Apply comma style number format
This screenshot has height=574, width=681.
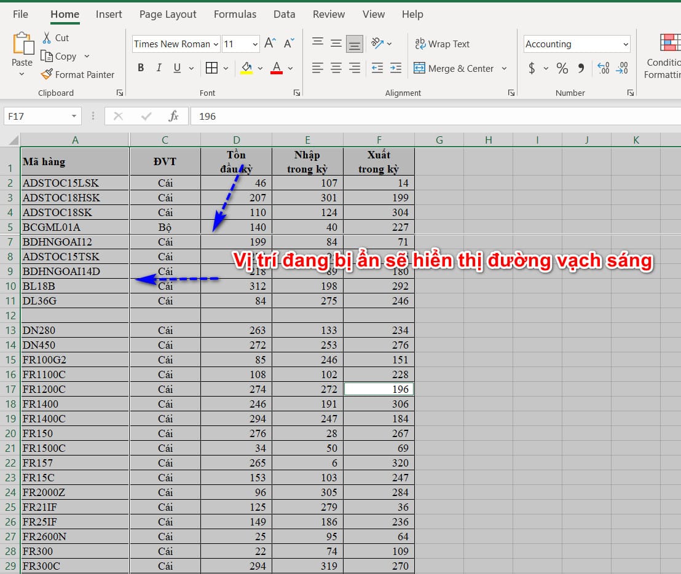(581, 68)
